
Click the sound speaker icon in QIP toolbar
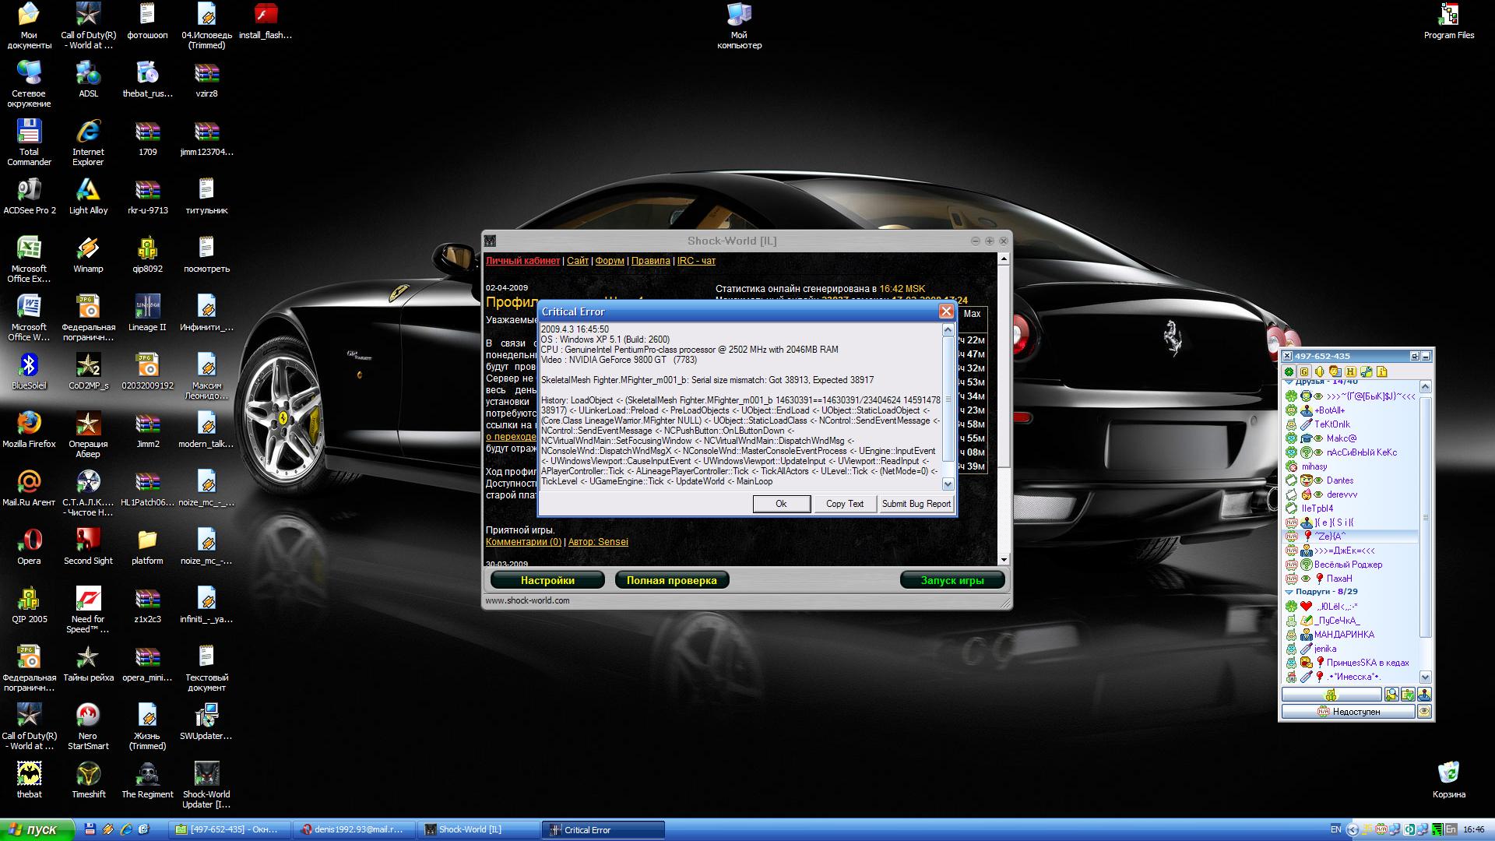pos(1319,371)
